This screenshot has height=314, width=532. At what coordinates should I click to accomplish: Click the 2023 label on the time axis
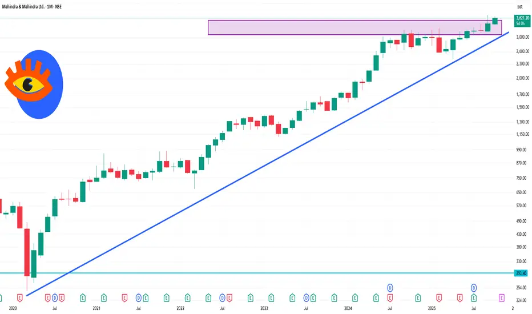(264, 308)
